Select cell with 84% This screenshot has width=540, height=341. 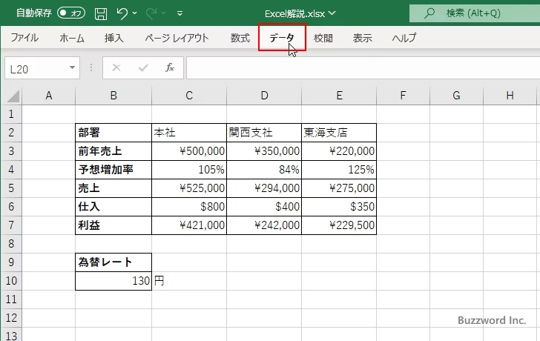[264, 170]
